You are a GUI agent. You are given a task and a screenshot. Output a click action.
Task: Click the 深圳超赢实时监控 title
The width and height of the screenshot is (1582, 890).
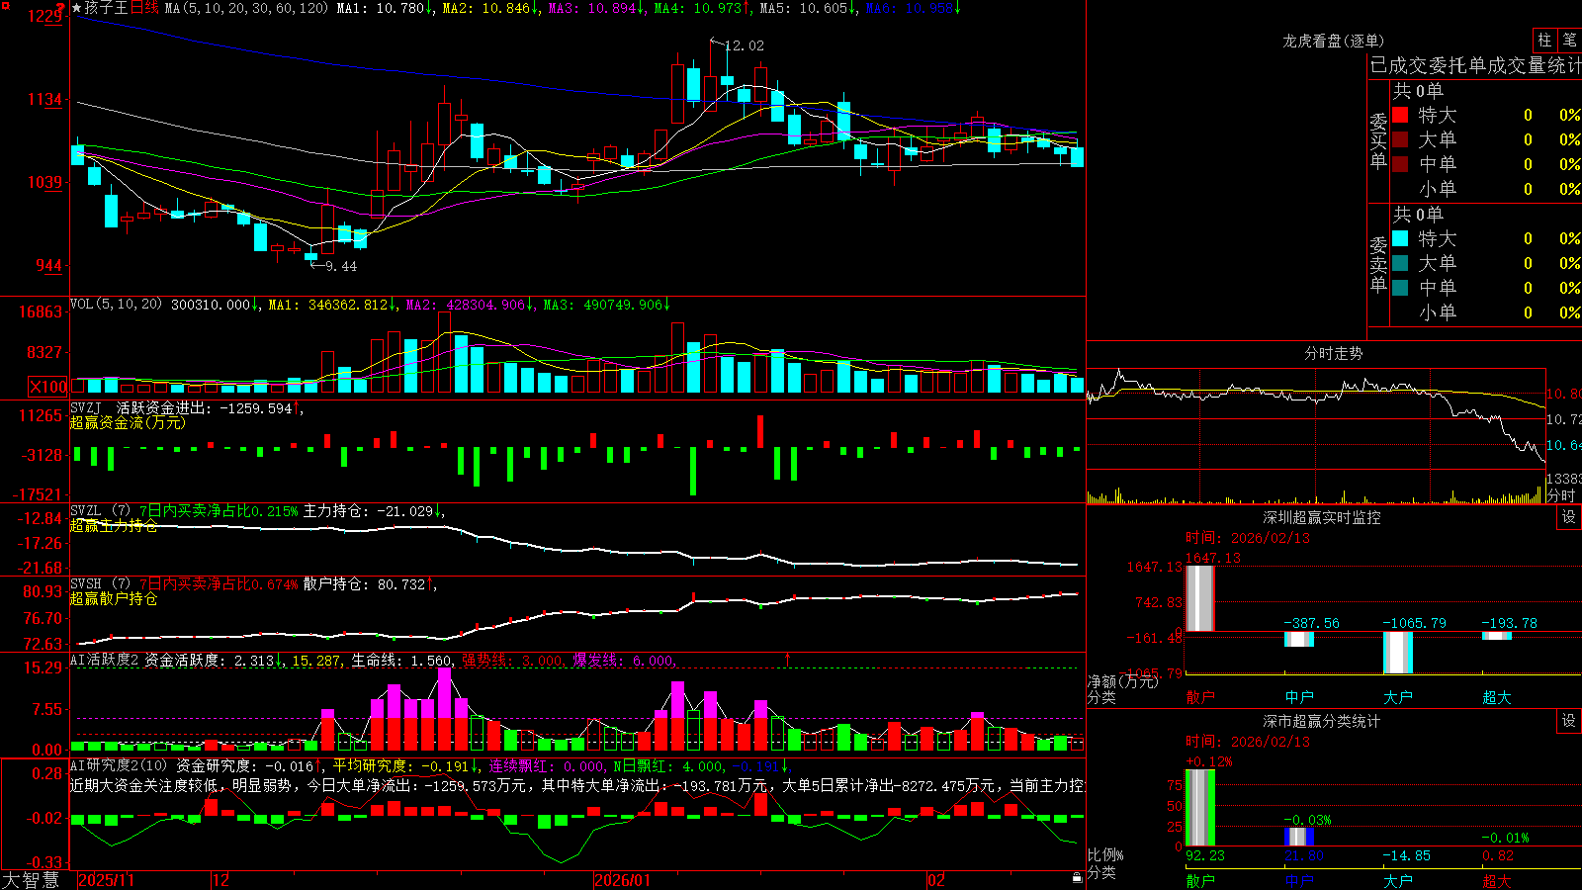(1322, 517)
